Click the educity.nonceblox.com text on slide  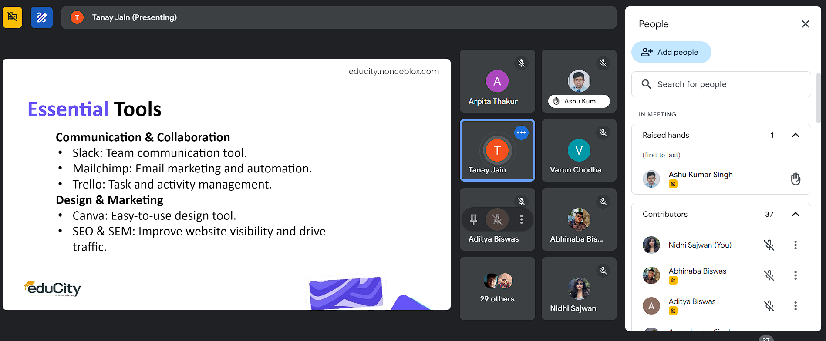(394, 71)
